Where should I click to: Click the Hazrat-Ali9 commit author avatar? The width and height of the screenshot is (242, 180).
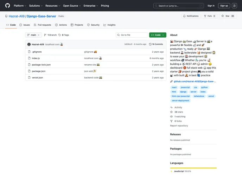(29, 44)
